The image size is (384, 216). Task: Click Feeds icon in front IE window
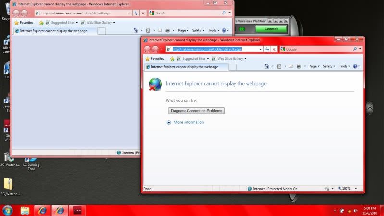click(279, 66)
